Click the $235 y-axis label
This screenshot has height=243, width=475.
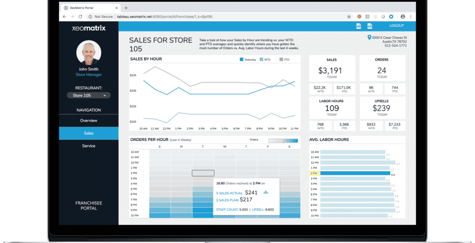point(133,75)
